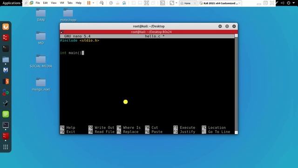Click the send Ctrl+Alt+Del icon
298x168 pixels.
tap(102, 3)
